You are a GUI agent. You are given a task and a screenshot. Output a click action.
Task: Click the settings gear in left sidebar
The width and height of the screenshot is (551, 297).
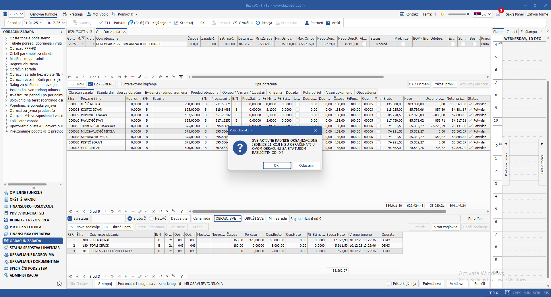pos(59,284)
